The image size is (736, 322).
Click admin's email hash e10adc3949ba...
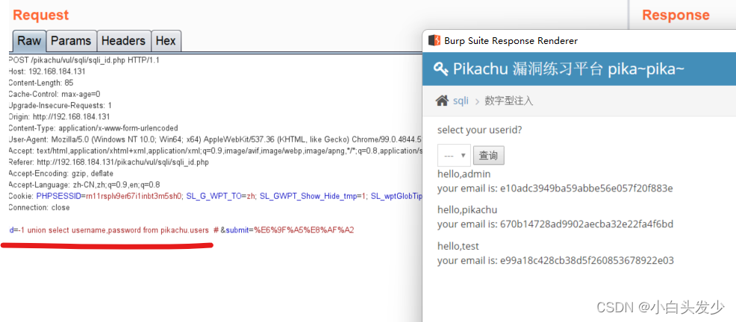click(585, 189)
